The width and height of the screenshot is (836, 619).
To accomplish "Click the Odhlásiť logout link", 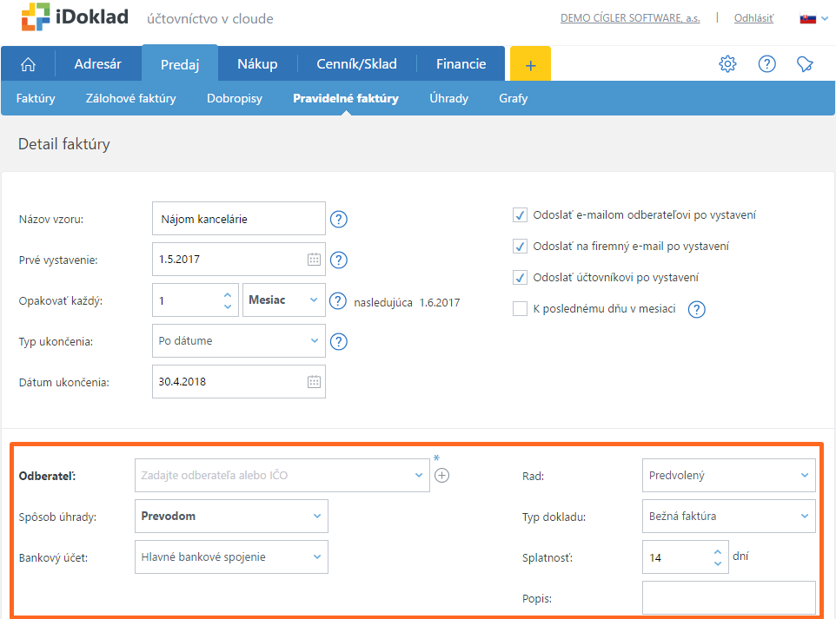I will 753,18.
